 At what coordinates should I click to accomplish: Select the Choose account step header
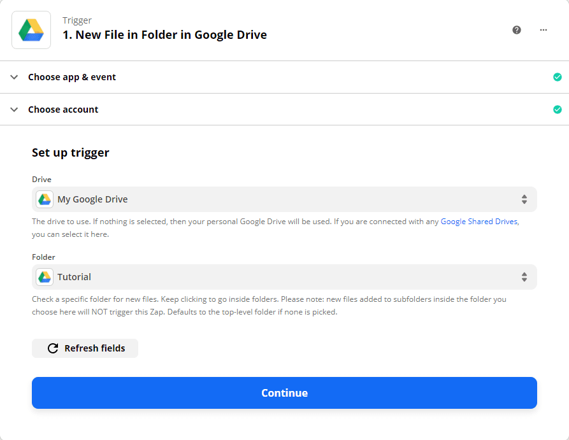point(63,109)
